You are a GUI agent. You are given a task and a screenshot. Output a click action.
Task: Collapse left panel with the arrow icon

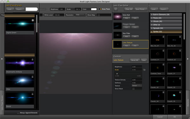tap(2, 59)
